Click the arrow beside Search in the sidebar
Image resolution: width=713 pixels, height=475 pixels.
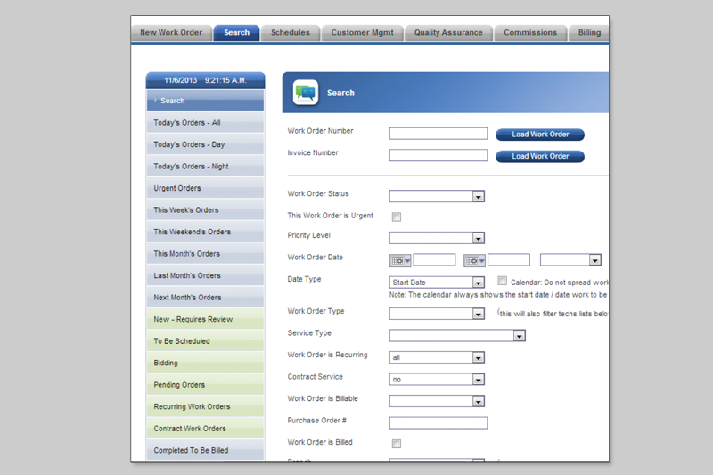[155, 101]
